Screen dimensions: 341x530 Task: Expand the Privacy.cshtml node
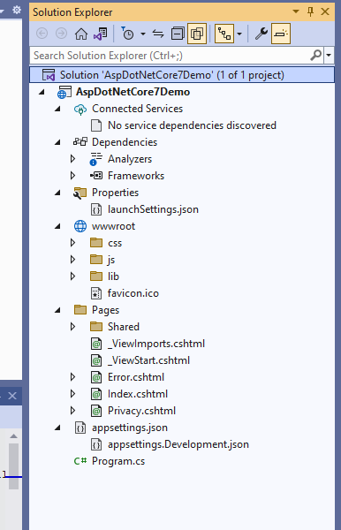click(72, 411)
